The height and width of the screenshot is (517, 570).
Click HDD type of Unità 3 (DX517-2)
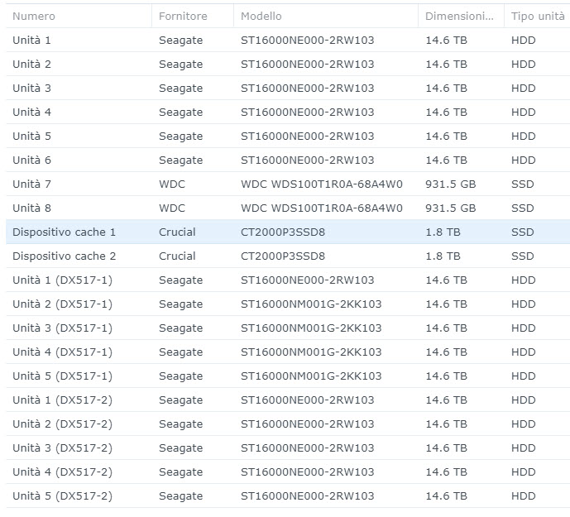click(523, 448)
